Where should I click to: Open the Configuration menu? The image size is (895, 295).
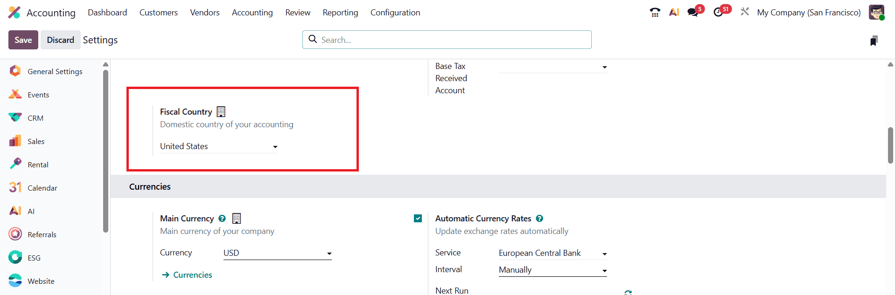395,13
